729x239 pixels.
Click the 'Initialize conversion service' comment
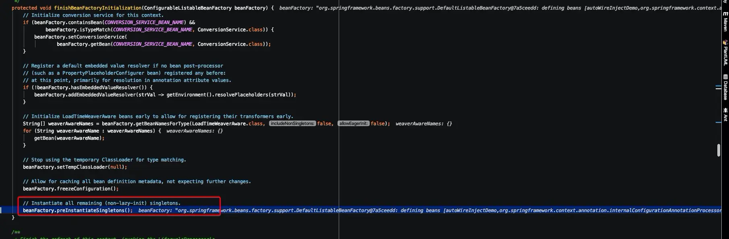tap(93, 15)
